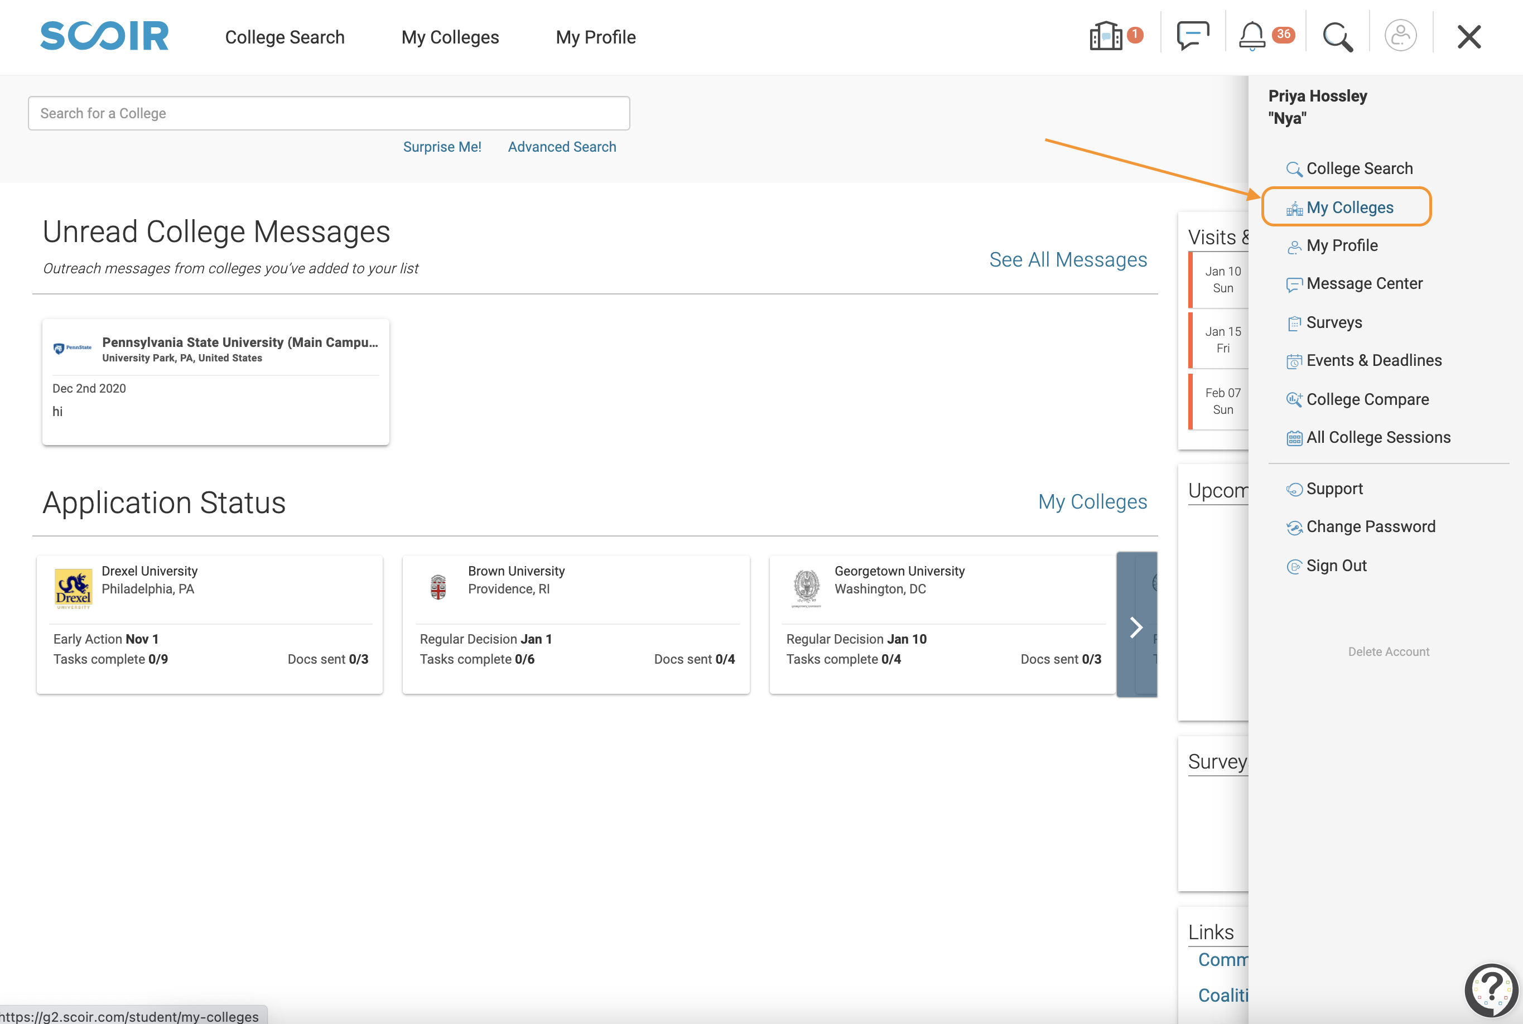
Task: Focus the Search for a College field
Action: click(x=329, y=113)
